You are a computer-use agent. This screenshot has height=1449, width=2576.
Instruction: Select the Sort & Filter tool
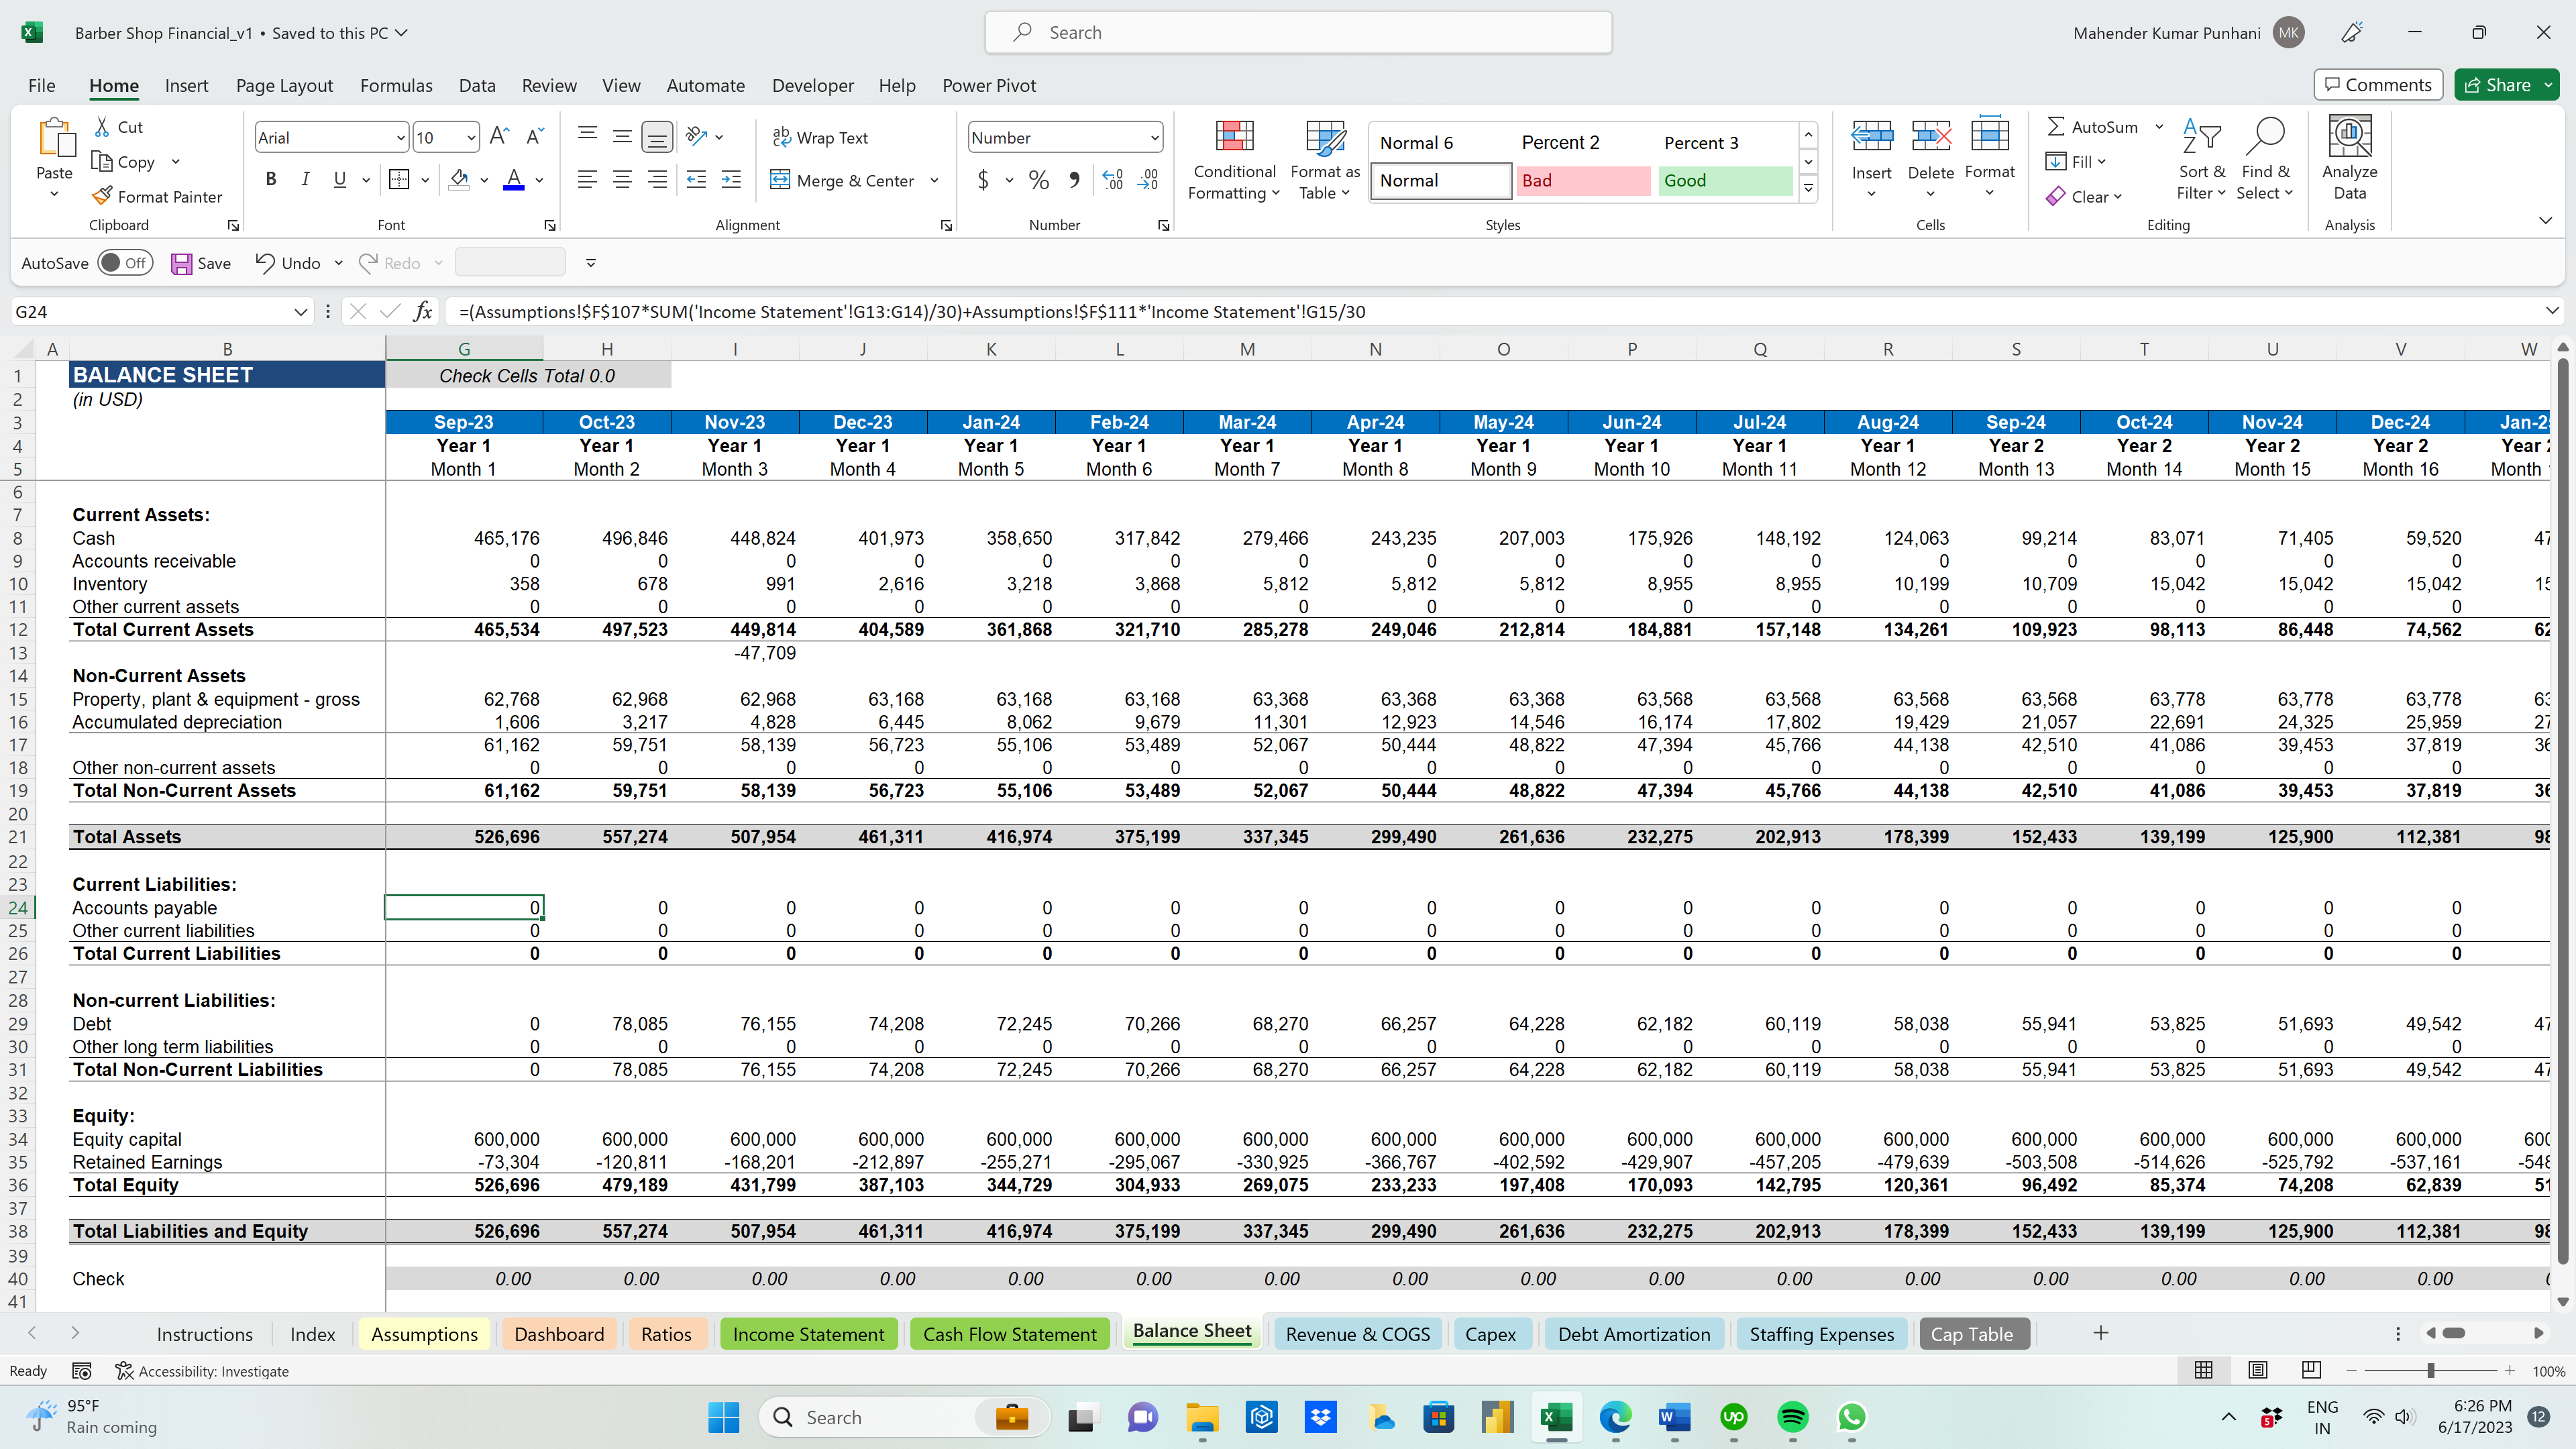pyautogui.click(x=2202, y=160)
